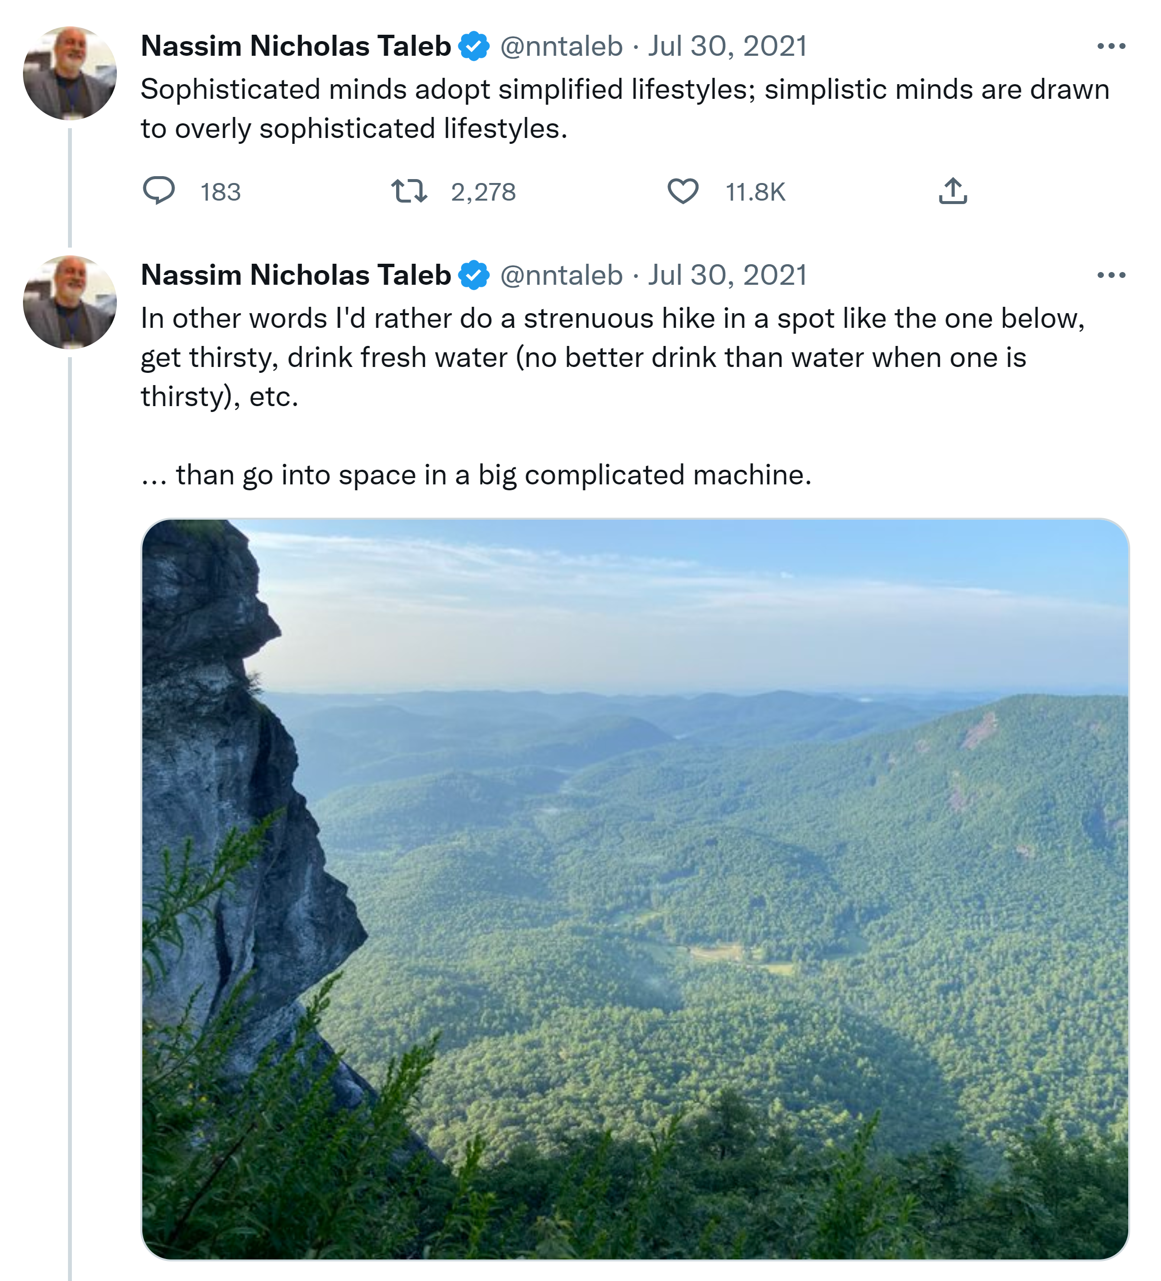Open profile avatar on second tweet
Screen dimensions: 1161x1281
click(x=70, y=302)
